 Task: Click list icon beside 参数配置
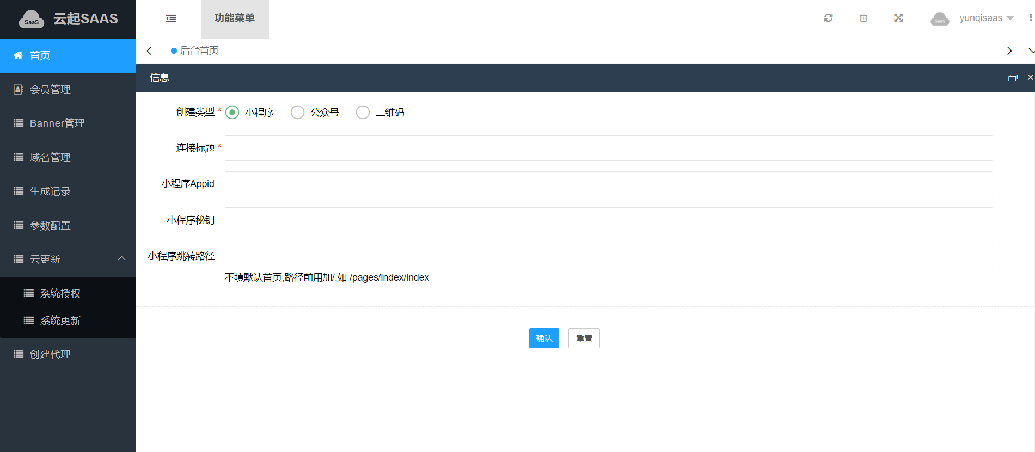click(19, 225)
